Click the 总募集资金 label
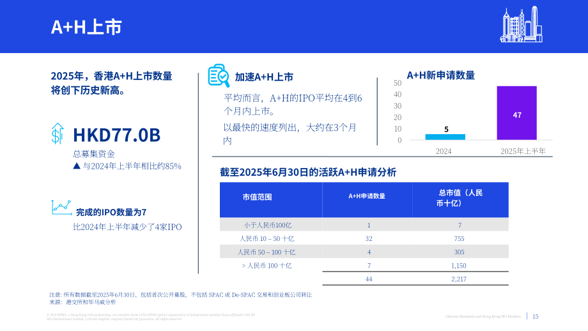 [94, 154]
